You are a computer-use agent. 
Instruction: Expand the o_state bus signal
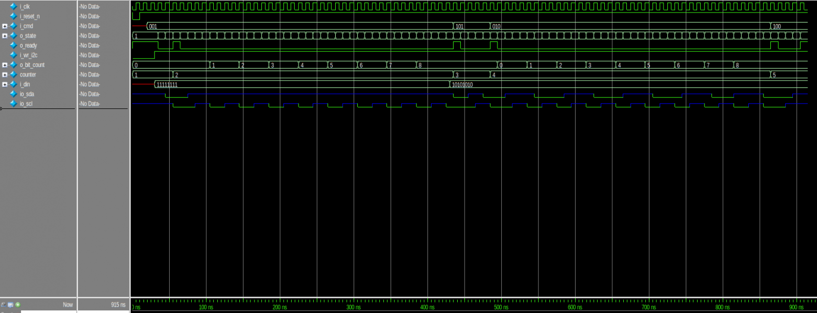click(x=4, y=36)
